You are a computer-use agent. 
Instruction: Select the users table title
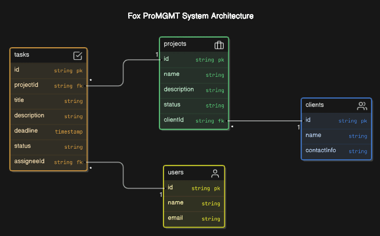[x=175, y=173]
